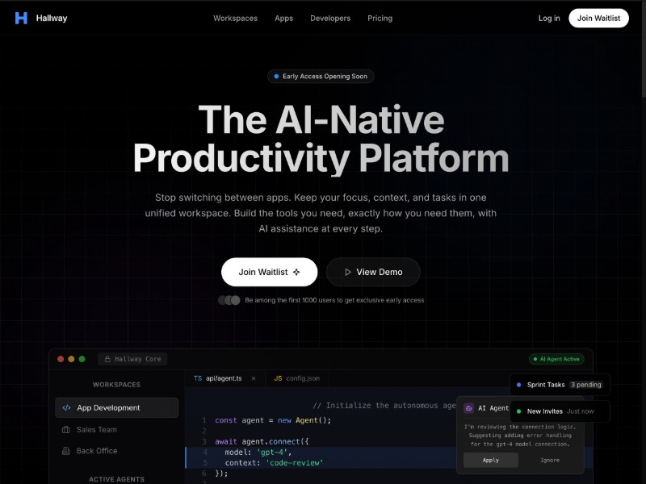Click the green AI Agent Active indicator

pyautogui.click(x=556, y=358)
